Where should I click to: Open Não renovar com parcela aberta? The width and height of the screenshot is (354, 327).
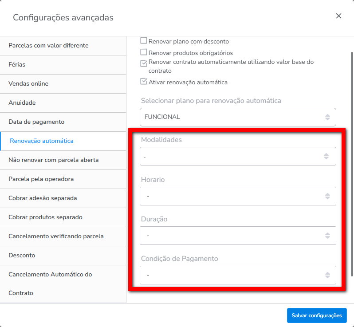click(53, 160)
